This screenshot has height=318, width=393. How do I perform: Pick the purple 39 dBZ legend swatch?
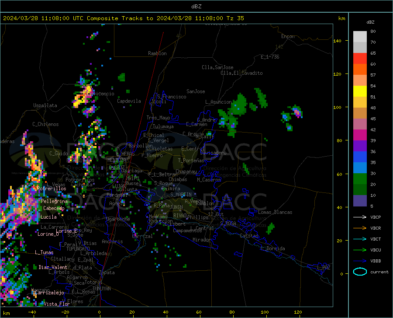360,146
